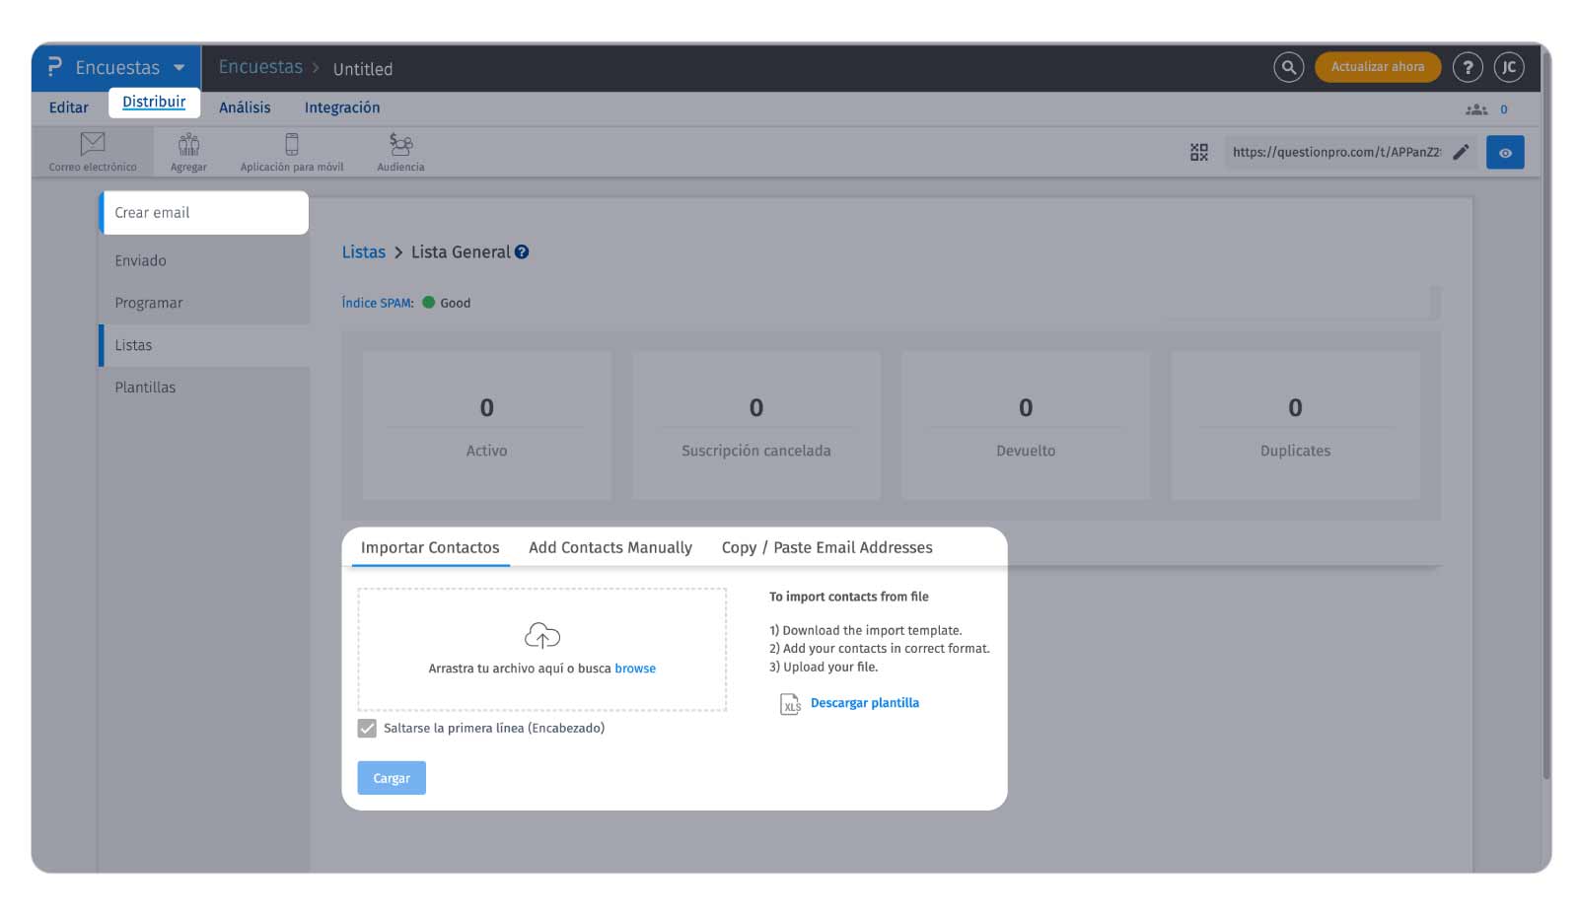Switch to the Distribuir tab
This screenshot has width=1578, height=918.
[154, 102]
